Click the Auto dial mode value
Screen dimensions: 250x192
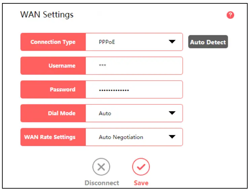tap(128, 113)
